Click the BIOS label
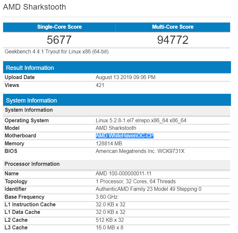238x233 pixels. (x=11, y=151)
